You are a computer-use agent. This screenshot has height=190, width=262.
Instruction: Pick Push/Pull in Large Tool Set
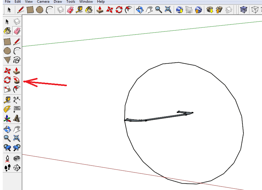point(16,71)
